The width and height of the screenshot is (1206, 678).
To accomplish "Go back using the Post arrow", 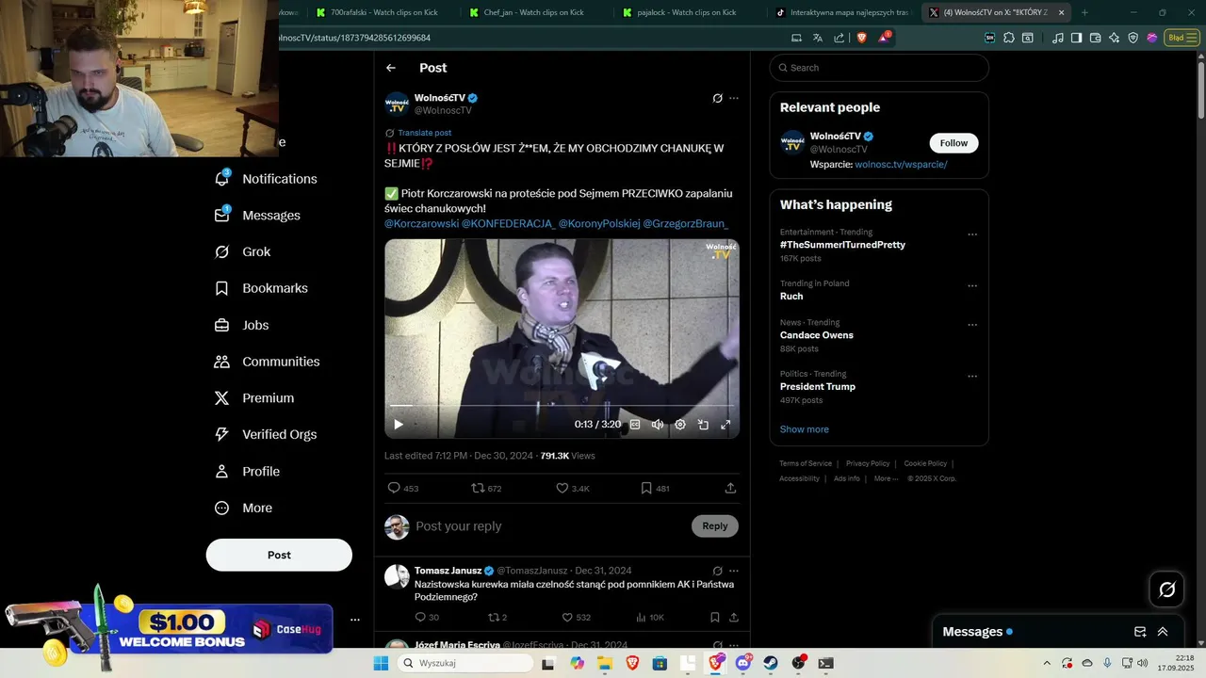I will 391,68.
